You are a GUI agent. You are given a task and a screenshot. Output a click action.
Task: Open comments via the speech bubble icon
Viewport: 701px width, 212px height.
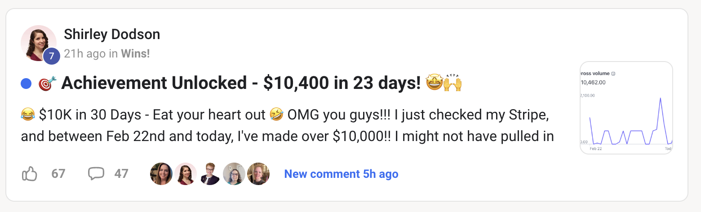(96, 174)
